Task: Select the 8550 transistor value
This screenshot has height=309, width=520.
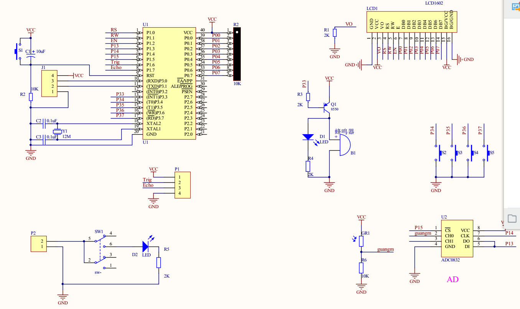Action: 335,109
